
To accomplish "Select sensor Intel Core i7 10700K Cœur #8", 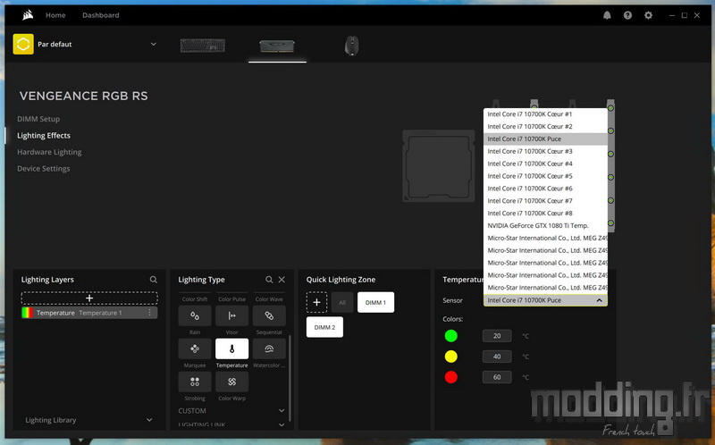I will point(545,213).
